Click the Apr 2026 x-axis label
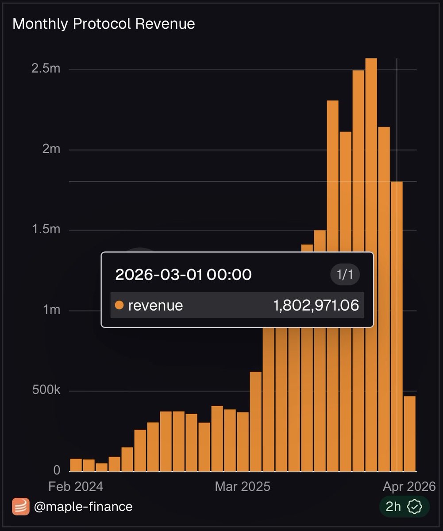Screen dimensions: 443x531 (410, 486)
